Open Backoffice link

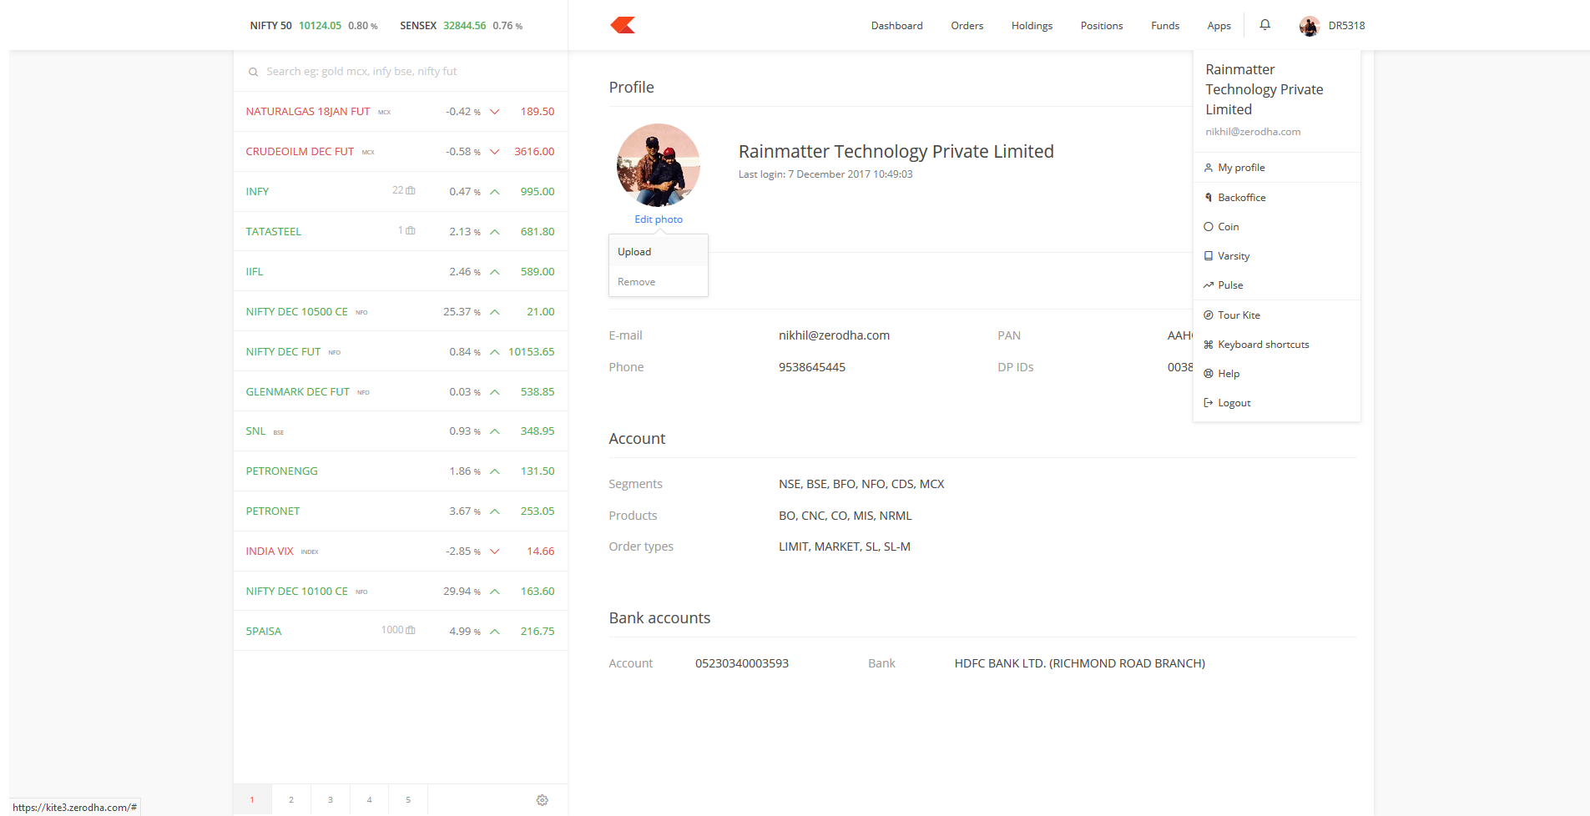pos(1276,198)
